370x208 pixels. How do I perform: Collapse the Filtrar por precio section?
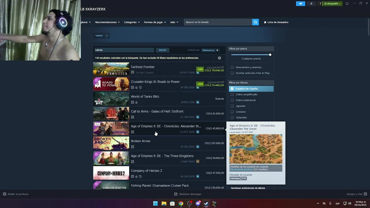[251, 49]
